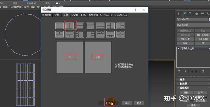Click the 顶 viewport preview pane

(70, 57)
